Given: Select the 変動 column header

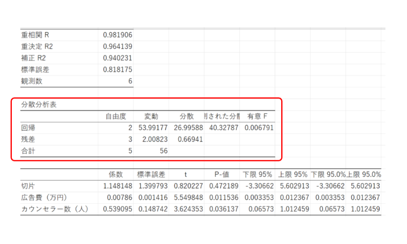Looking at the screenshot, I should [151, 116].
